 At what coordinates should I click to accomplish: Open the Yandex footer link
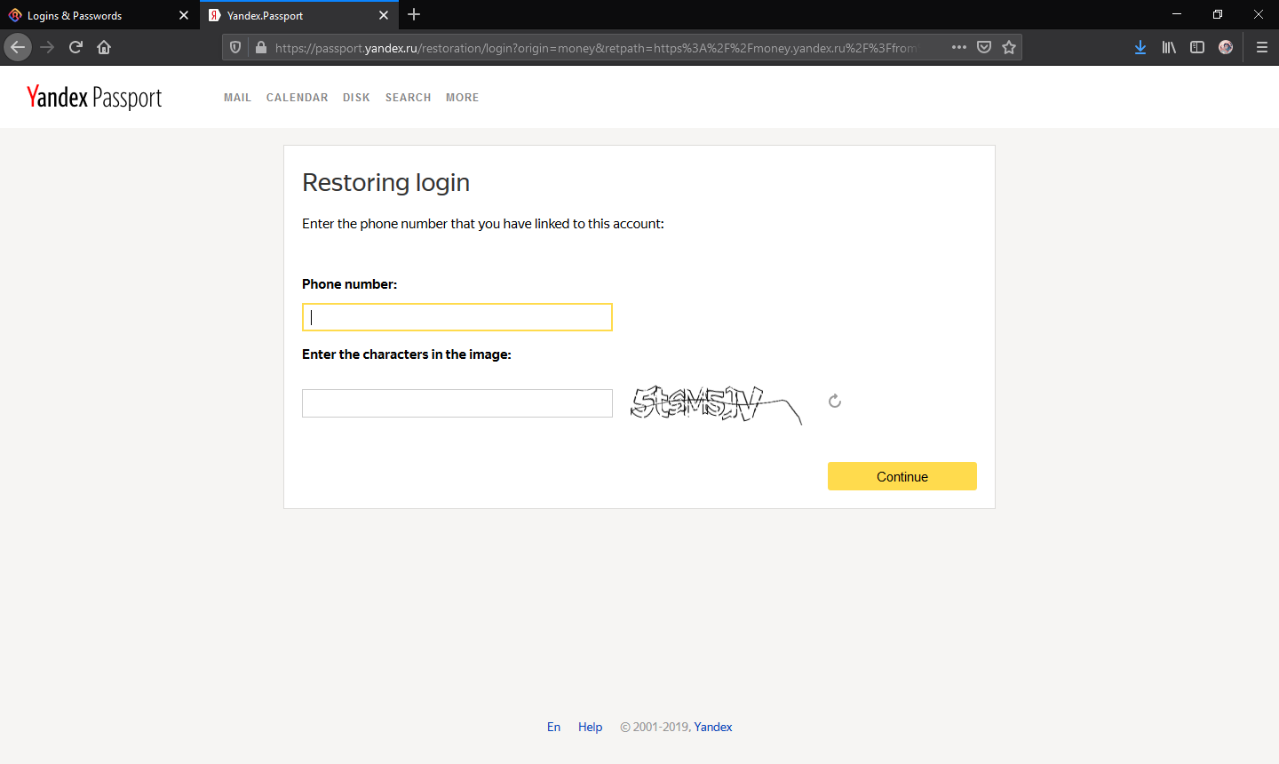pos(713,727)
